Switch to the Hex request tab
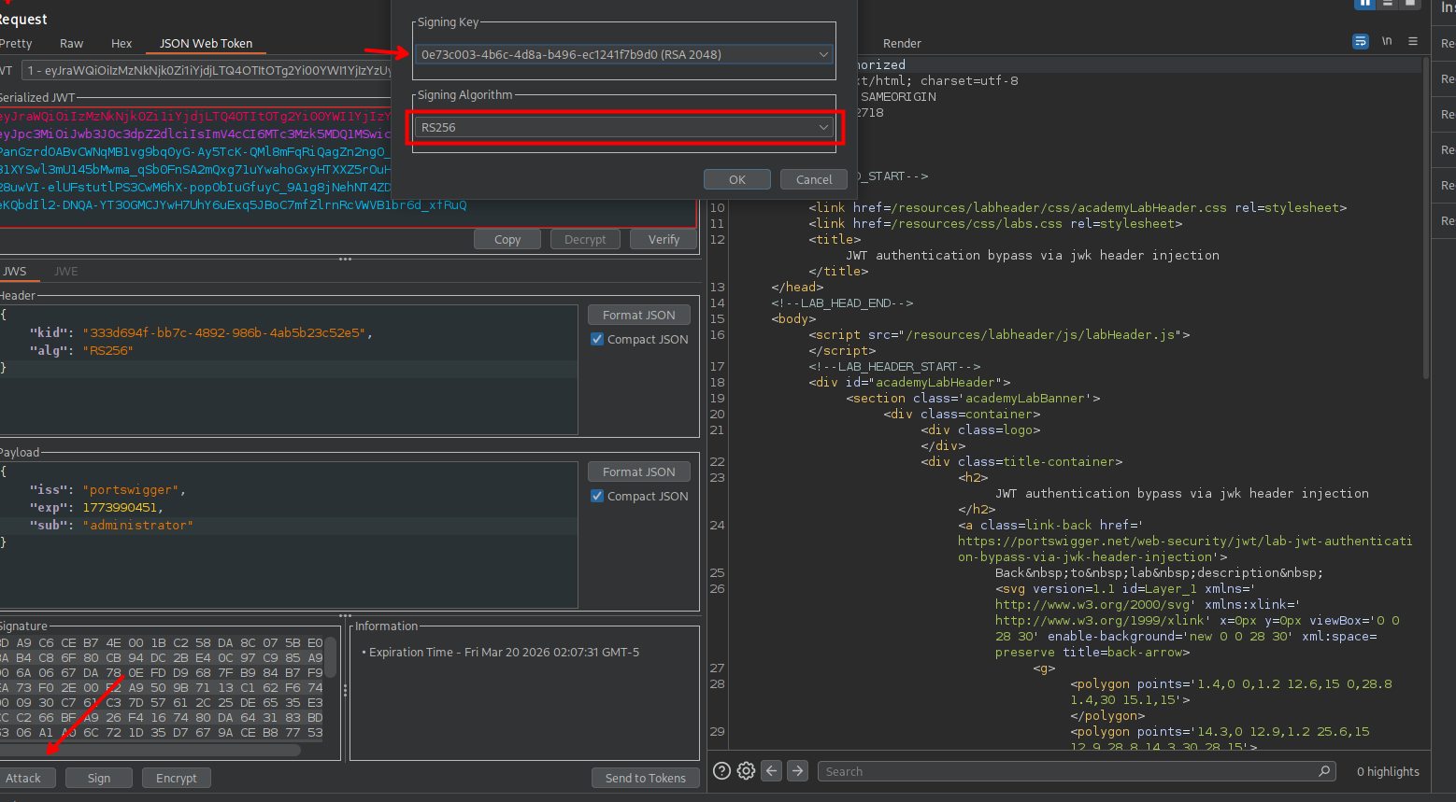 coord(121,43)
